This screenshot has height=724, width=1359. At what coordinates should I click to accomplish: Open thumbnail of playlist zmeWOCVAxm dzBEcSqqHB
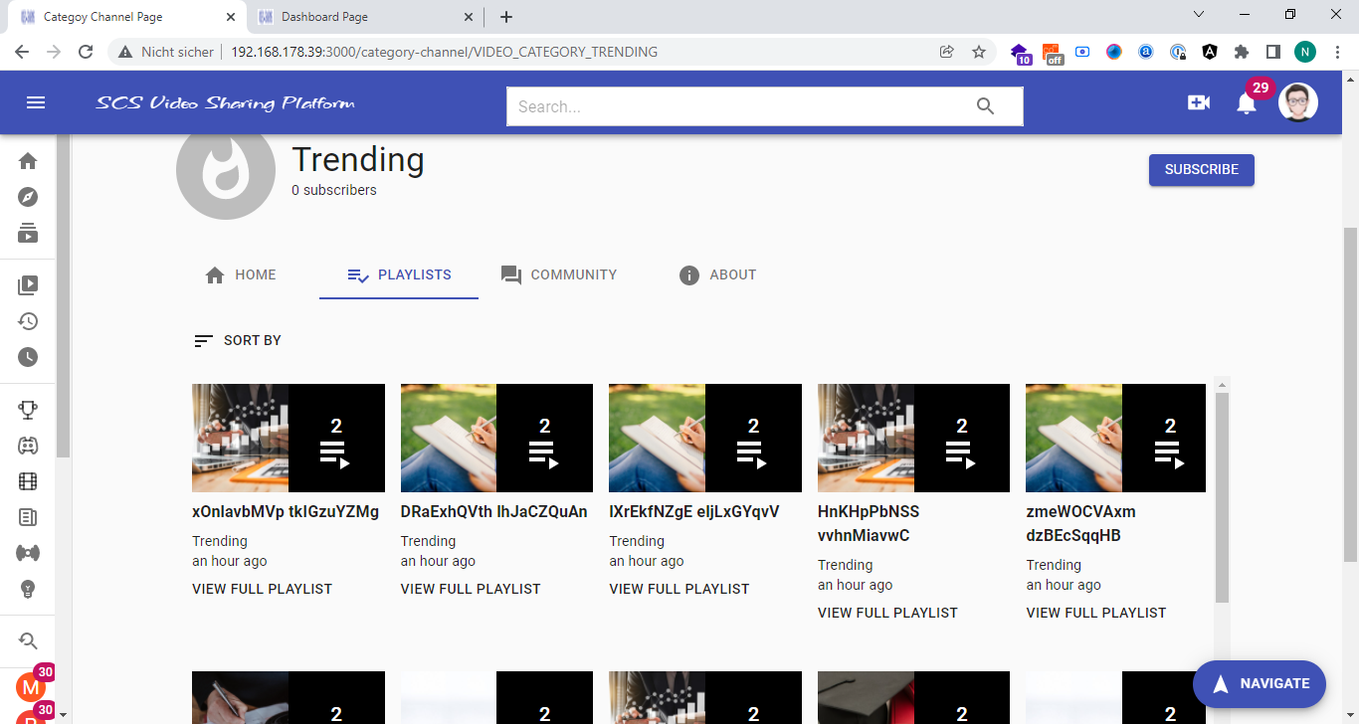pos(1115,438)
